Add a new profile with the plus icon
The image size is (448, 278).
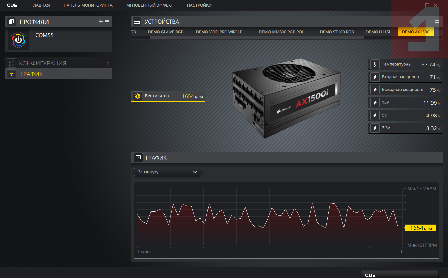(101, 22)
